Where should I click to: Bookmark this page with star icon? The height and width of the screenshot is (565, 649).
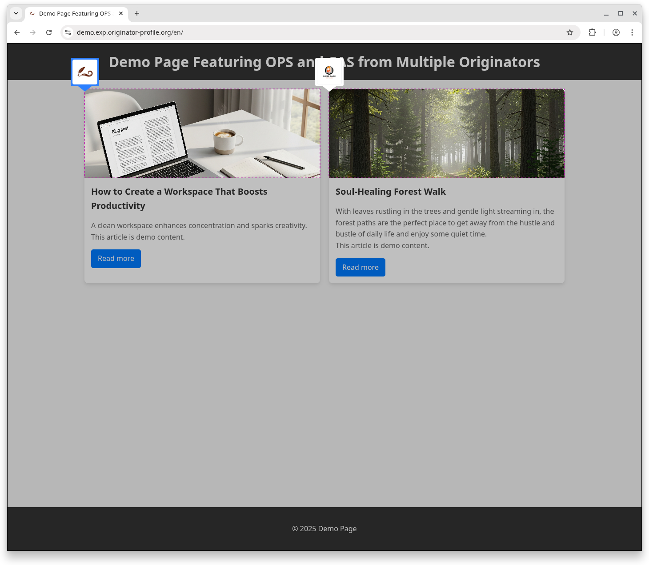tap(569, 32)
